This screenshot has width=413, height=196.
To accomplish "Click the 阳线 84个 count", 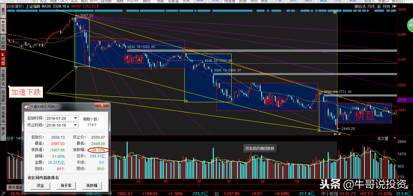I will coord(61,169).
